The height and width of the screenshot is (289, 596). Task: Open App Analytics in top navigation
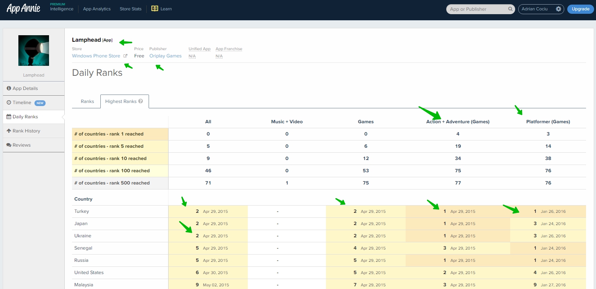click(x=97, y=9)
